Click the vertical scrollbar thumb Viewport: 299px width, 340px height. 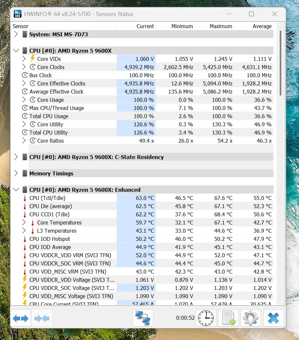pyautogui.click(x=280, y=63)
